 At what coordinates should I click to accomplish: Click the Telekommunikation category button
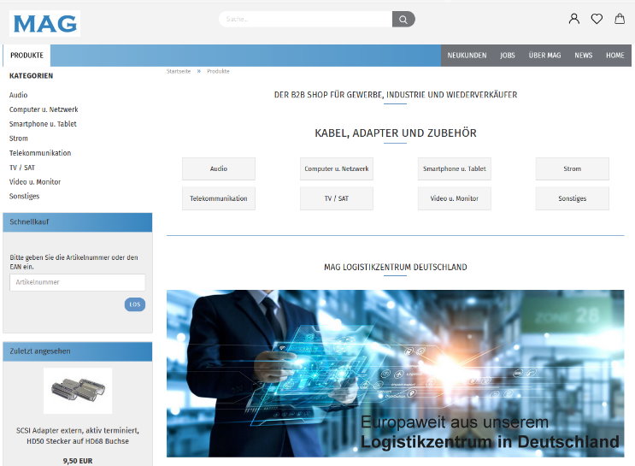[x=219, y=198]
